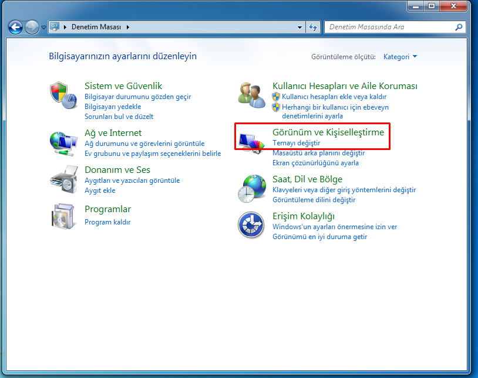478x378 pixels.
Task: Click Bilgisayar durumunu gözden geçir
Action: 138,97
